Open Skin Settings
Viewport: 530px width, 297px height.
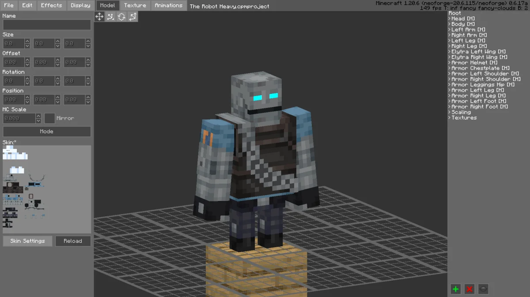click(x=27, y=241)
